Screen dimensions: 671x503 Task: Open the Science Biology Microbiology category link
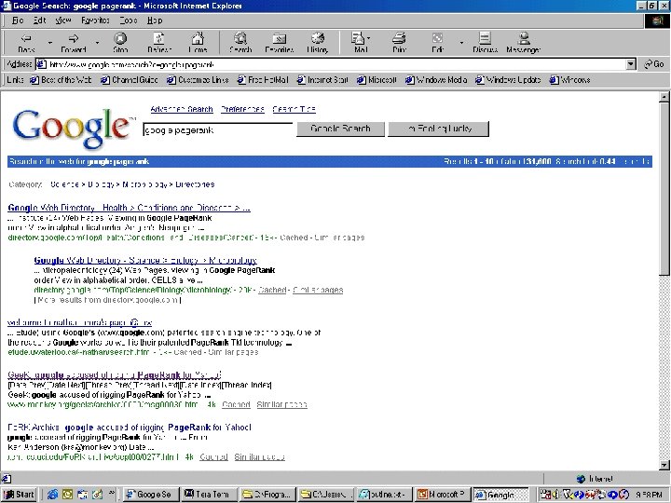[132, 184]
